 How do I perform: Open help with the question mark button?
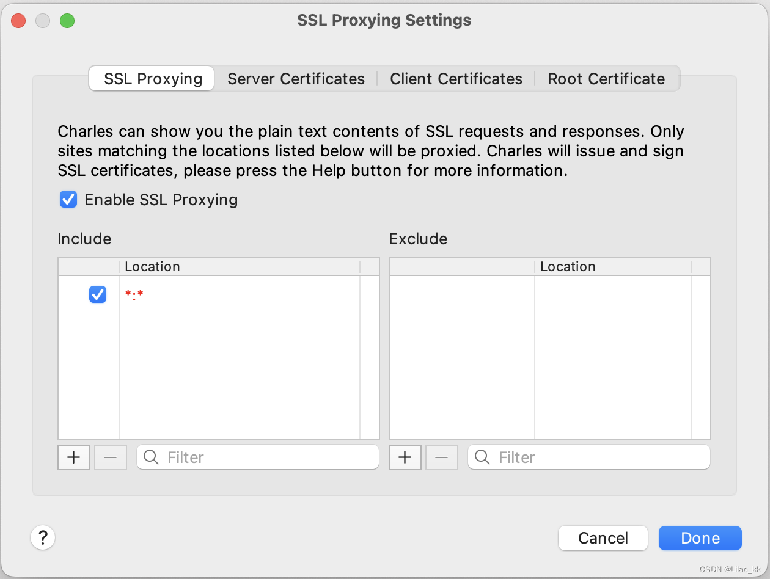(x=43, y=537)
